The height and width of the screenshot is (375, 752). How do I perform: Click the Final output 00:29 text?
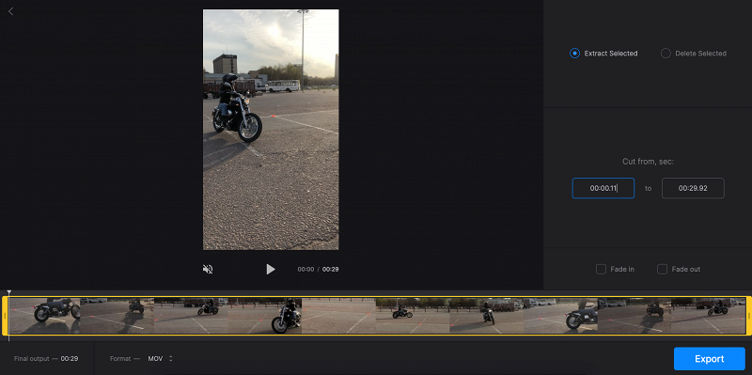46,358
